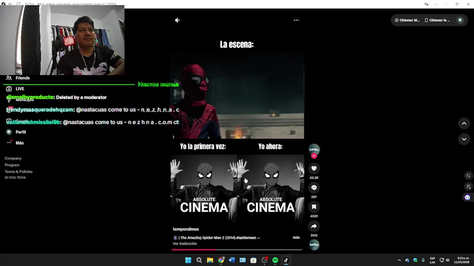The width and height of the screenshot is (474, 266).
Task: Follow temporalmex via red plus badge
Action: [x=314, y=156]
